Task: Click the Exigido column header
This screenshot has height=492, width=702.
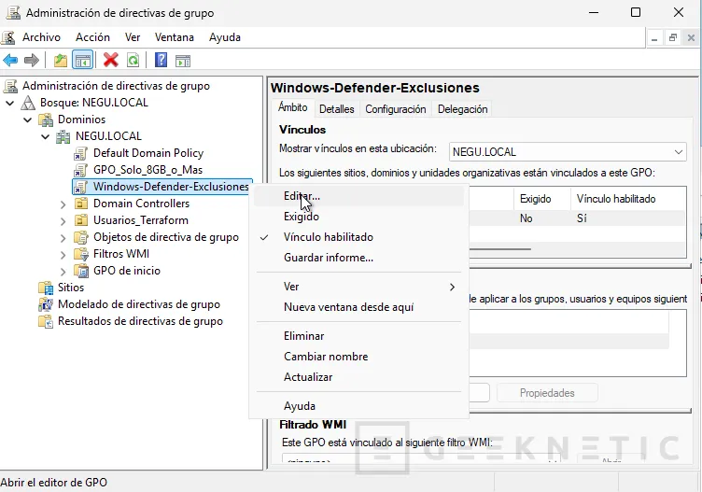Action: (x=541, y=199)
